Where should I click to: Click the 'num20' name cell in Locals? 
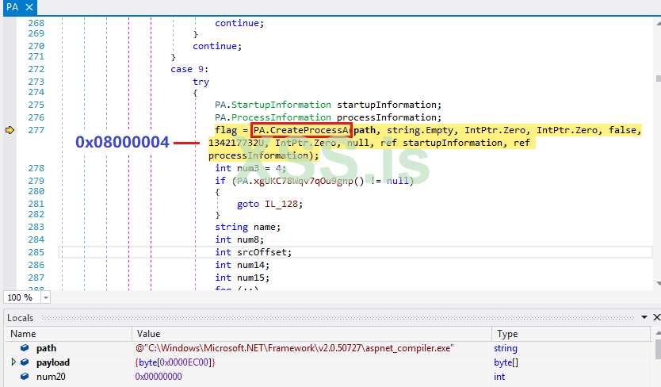pos(51,377)
